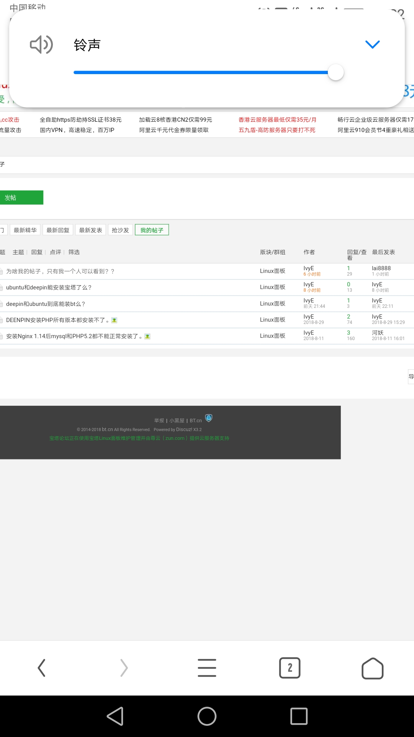
Task: Tap the ringtone speaker volume icon
Action: pyautogui.click(x=41, y=45)
